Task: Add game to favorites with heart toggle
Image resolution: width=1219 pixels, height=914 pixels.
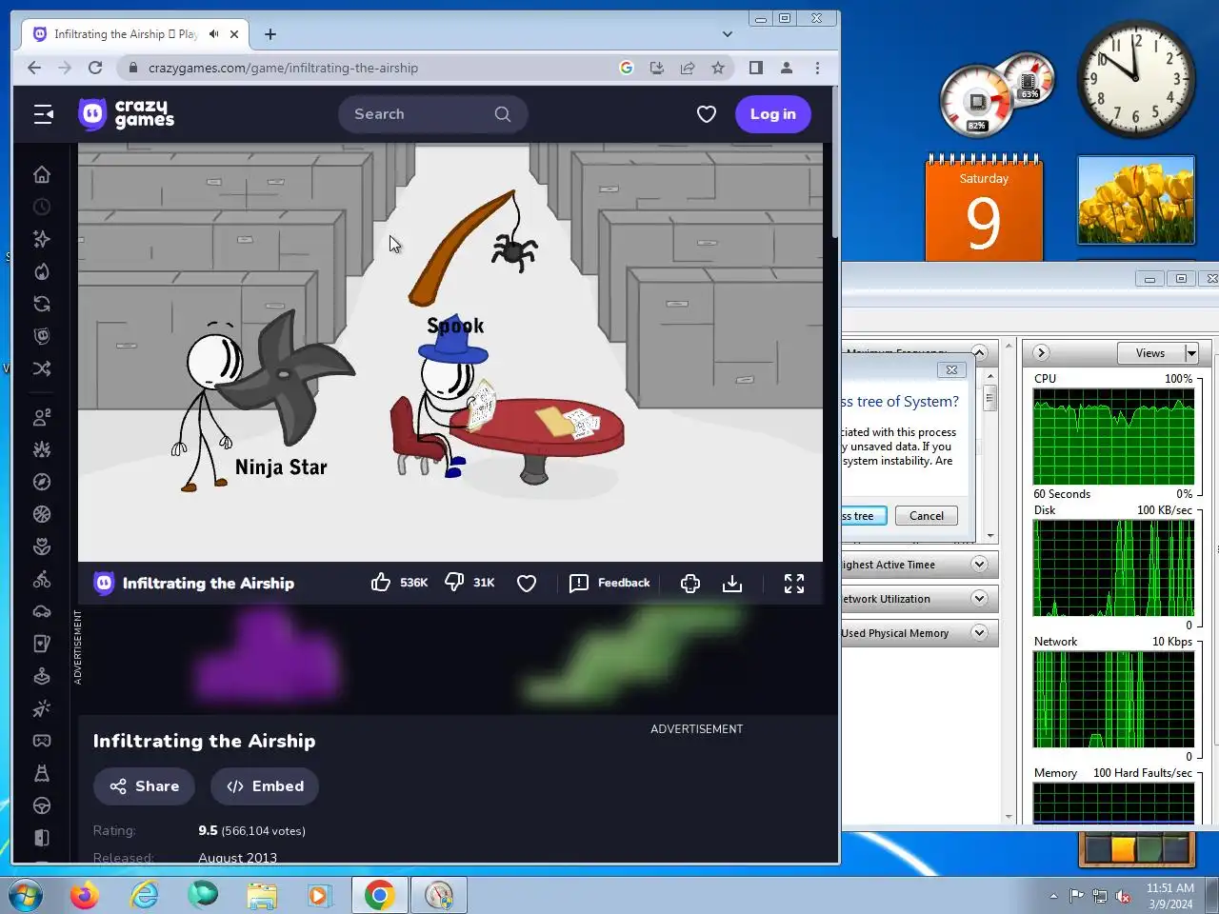Action: (x=527, y=584)
